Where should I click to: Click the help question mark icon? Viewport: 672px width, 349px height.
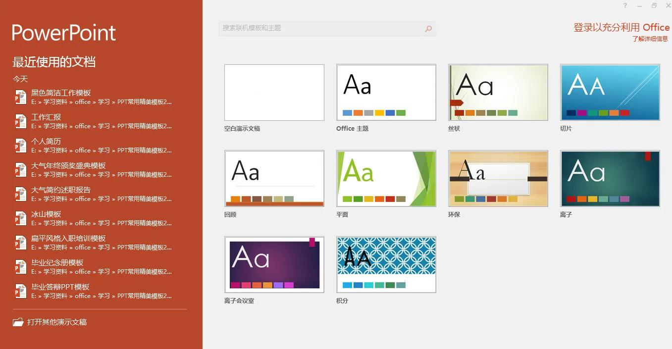(x=625, y=5)
